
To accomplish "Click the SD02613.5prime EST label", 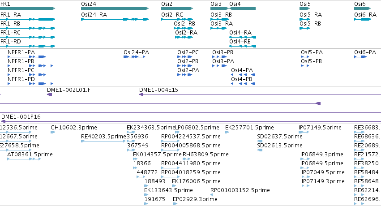I will (x=280, y=146).
